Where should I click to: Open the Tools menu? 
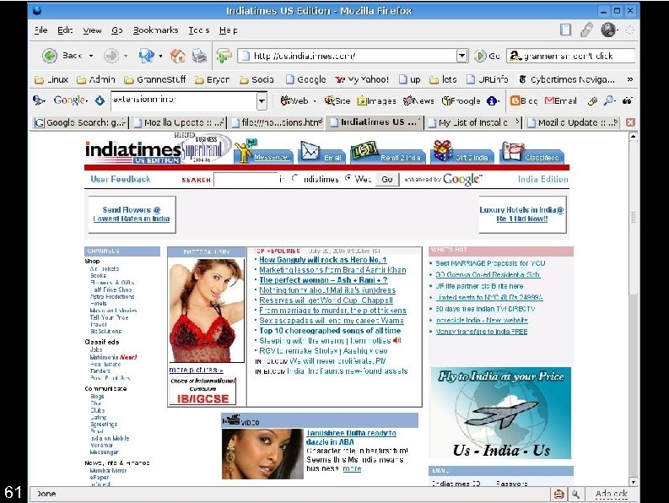pos(199,30)
